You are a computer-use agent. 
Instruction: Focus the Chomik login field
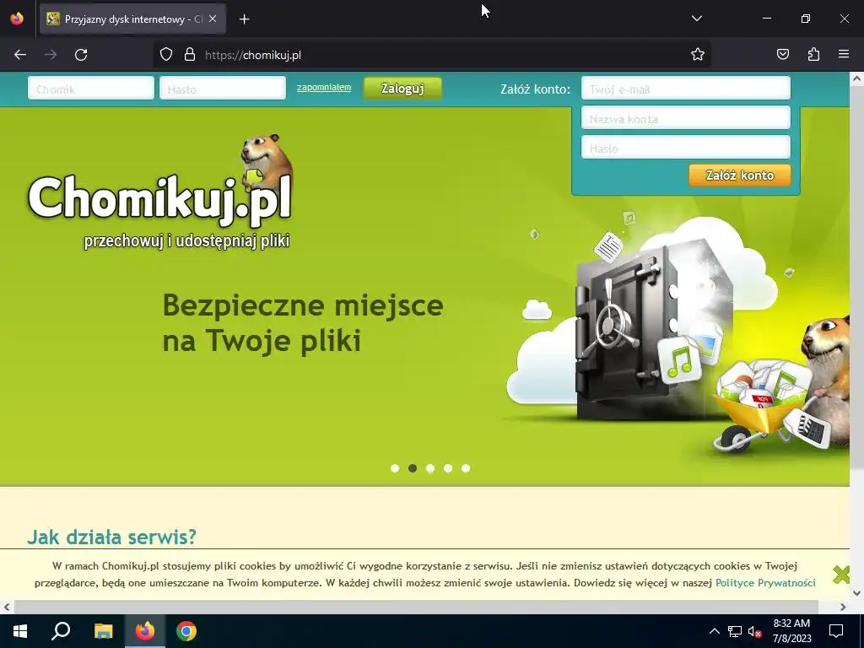91,88
